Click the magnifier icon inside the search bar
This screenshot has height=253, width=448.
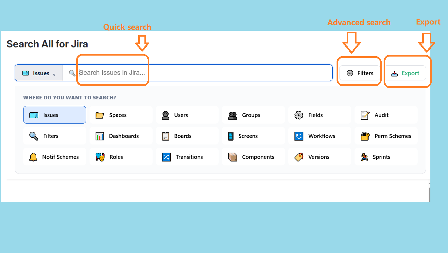pyautogui.click(x=72, y=73)
